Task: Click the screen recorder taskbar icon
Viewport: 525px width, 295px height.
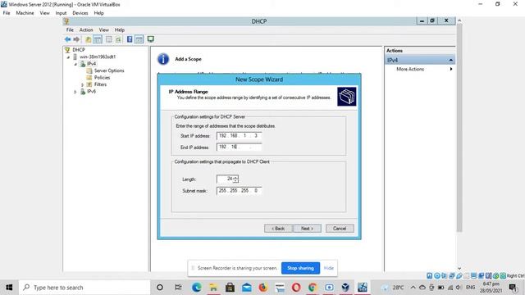Action: pyautogui.click(x=329, y=288)
